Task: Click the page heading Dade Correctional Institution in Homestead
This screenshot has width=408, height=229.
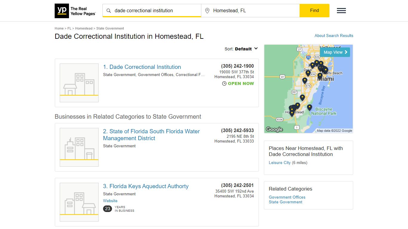Action: click(x=129, y=36)
